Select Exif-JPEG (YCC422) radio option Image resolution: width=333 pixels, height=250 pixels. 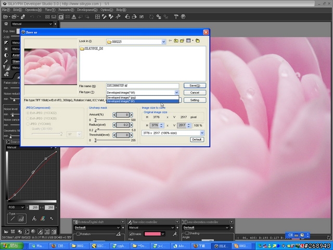coord(28,113)
